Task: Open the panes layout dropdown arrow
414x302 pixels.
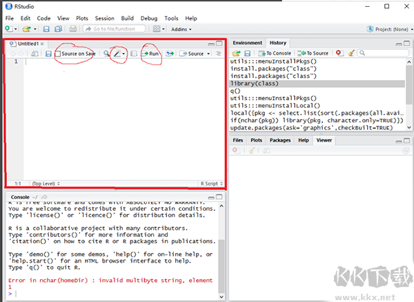Action: [x=164, y=29]
